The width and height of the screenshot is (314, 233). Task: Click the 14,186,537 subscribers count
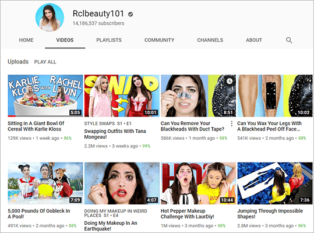(98, 23)
